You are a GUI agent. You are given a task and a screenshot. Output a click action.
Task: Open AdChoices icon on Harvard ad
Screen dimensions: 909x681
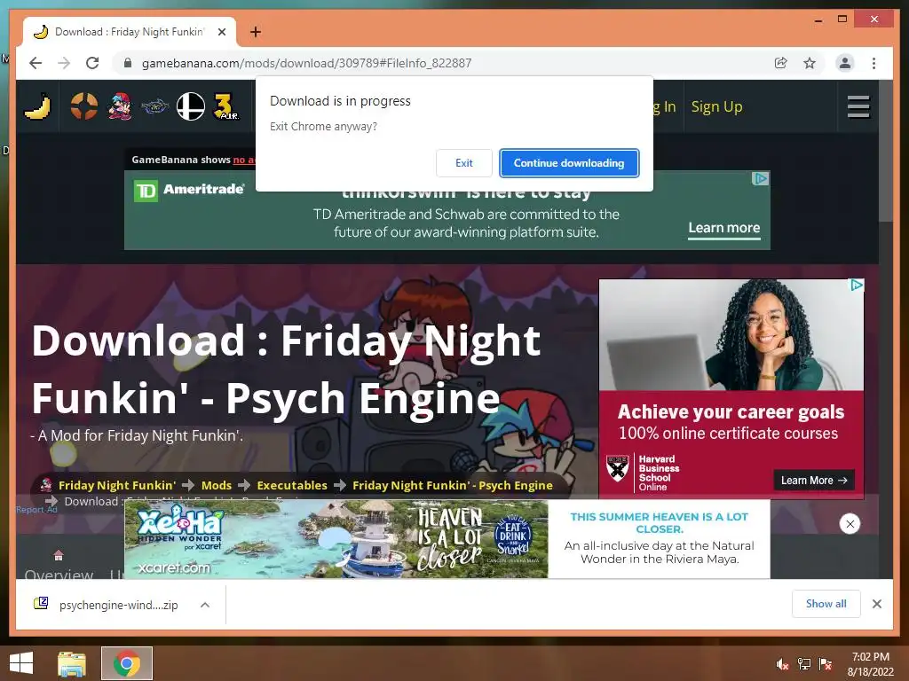pos(856,286)
